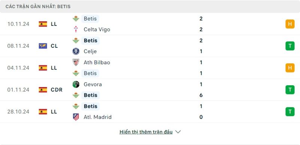
Task: Click the CÁC TRẬN GẦN NHẤT: BETIS header
Action: (x=38, y=6)
